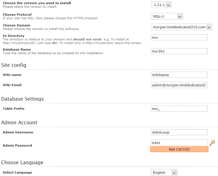Expand the Choose Protocol http:// dropdown
Screen dimensions: 218x176
167,16
